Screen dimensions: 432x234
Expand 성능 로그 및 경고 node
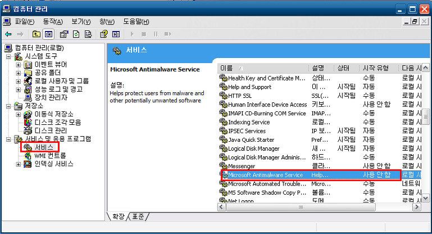[18, 89]
